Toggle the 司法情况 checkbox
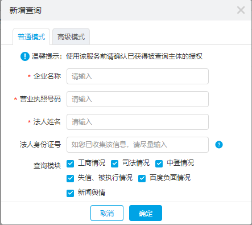This screenshot has height=225, width=252. (115, 163)
